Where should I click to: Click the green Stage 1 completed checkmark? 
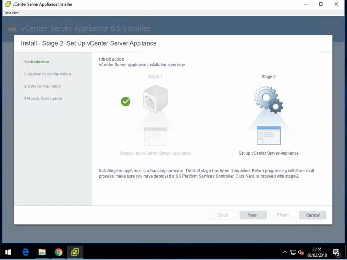click(x=126, y=101)
